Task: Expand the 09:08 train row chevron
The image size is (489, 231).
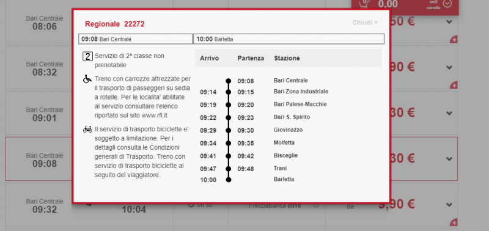Action: (x=449, y=159)
